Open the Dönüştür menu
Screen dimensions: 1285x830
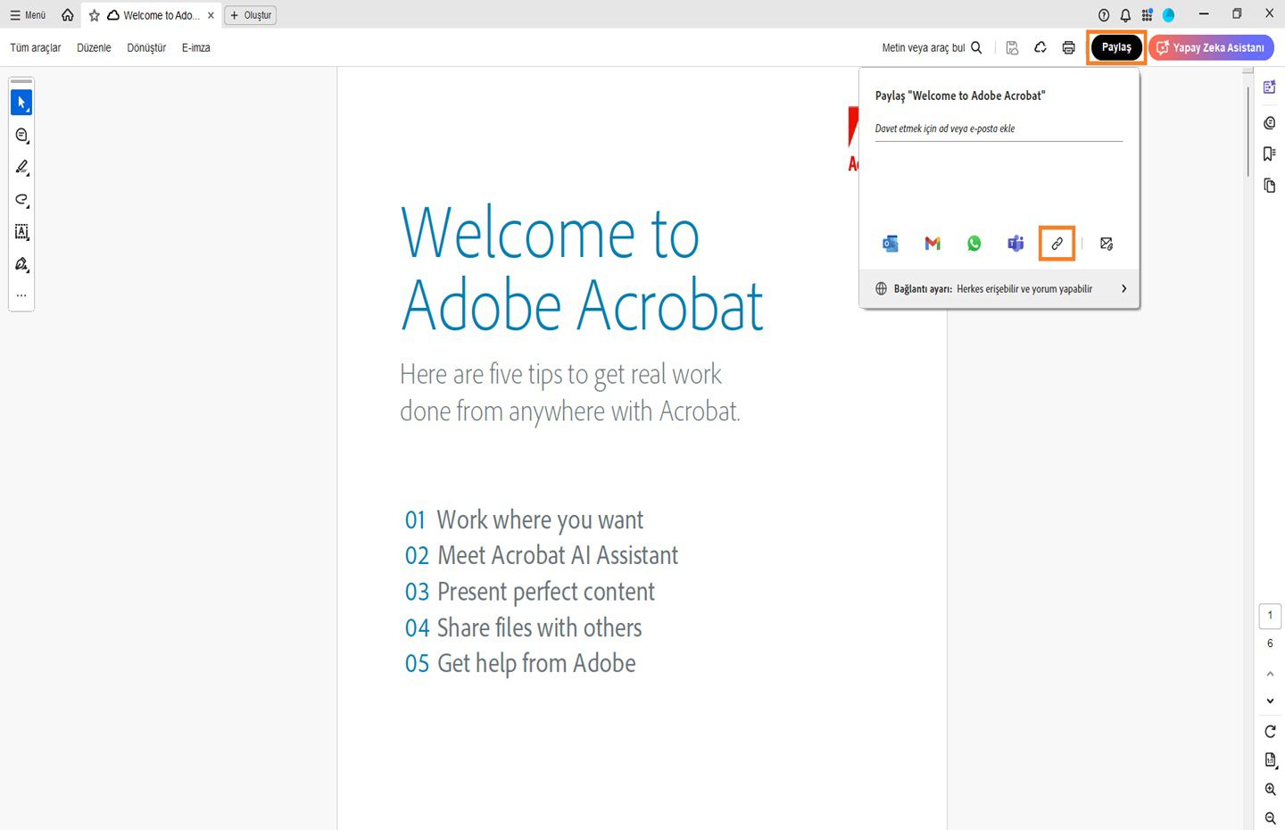146,47
